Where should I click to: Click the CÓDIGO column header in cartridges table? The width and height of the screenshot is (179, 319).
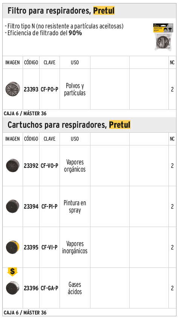tap(31, 139)
